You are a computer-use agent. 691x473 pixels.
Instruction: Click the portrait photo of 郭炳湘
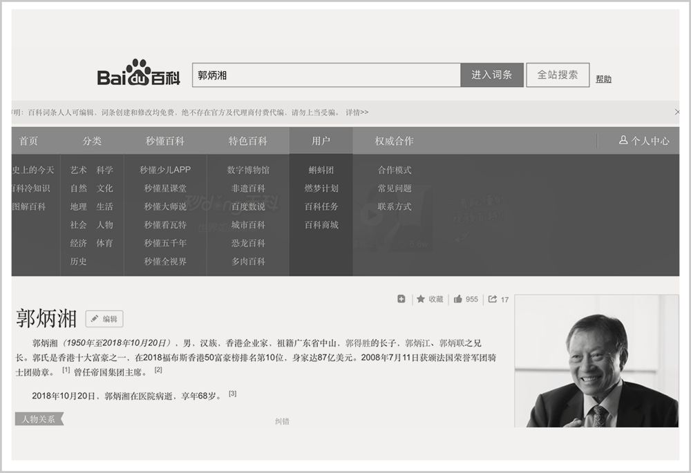tap(597, 360)
